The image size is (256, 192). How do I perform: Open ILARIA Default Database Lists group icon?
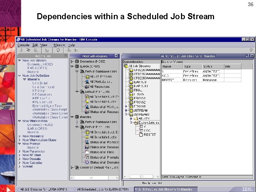(82, 71)
